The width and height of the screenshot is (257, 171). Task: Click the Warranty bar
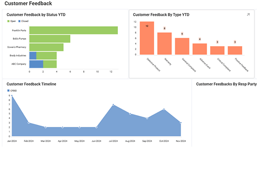(x=164, y=44)
